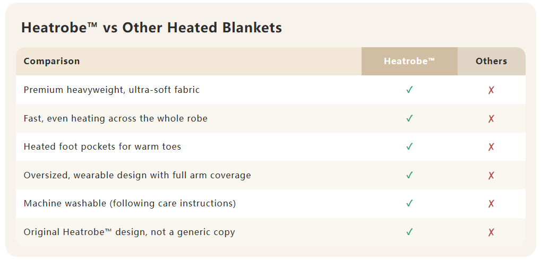The image size is (541, 260).
Task: Click the green checkmark for heated foot pockets
Action: [x=409, y=146]
